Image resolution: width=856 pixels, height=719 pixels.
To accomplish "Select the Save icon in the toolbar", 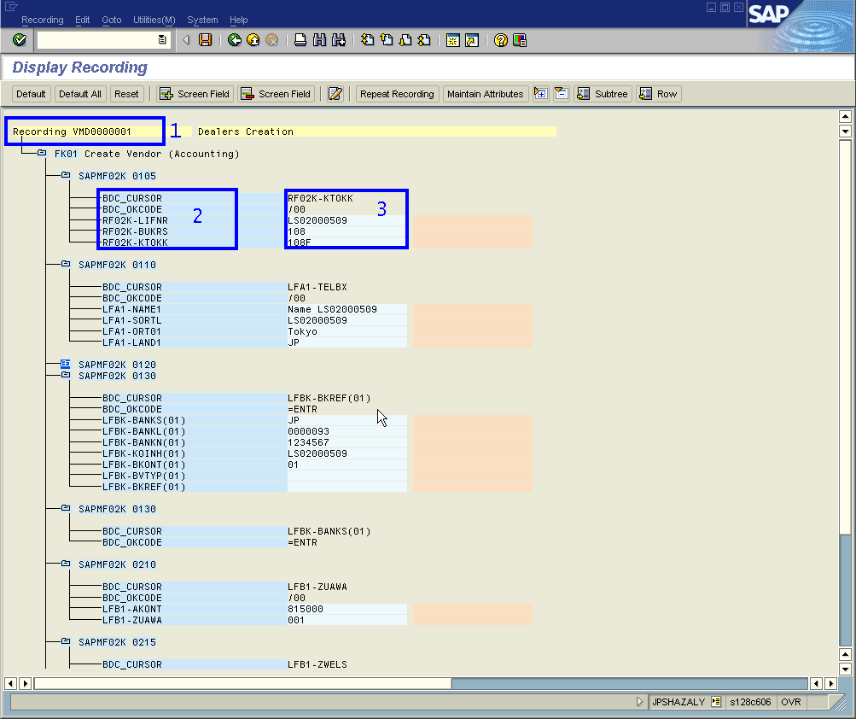I will tap(206, 39).
